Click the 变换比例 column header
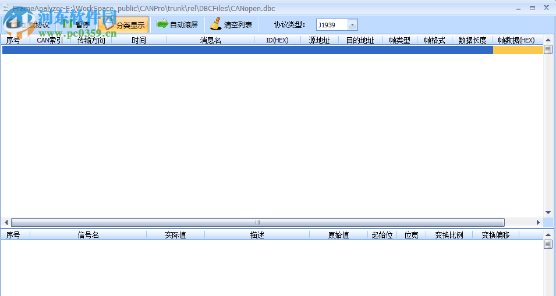Viewport: 556px width, 296px height. click(449, 235)
